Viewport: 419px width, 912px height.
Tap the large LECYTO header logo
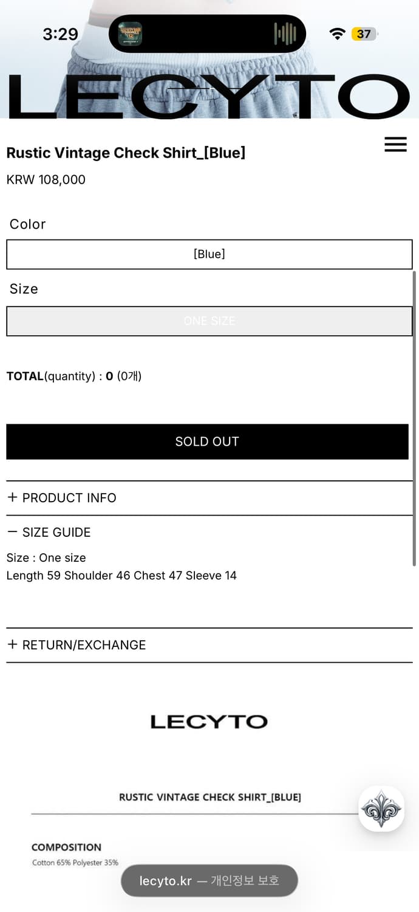[x=209, y=96]
